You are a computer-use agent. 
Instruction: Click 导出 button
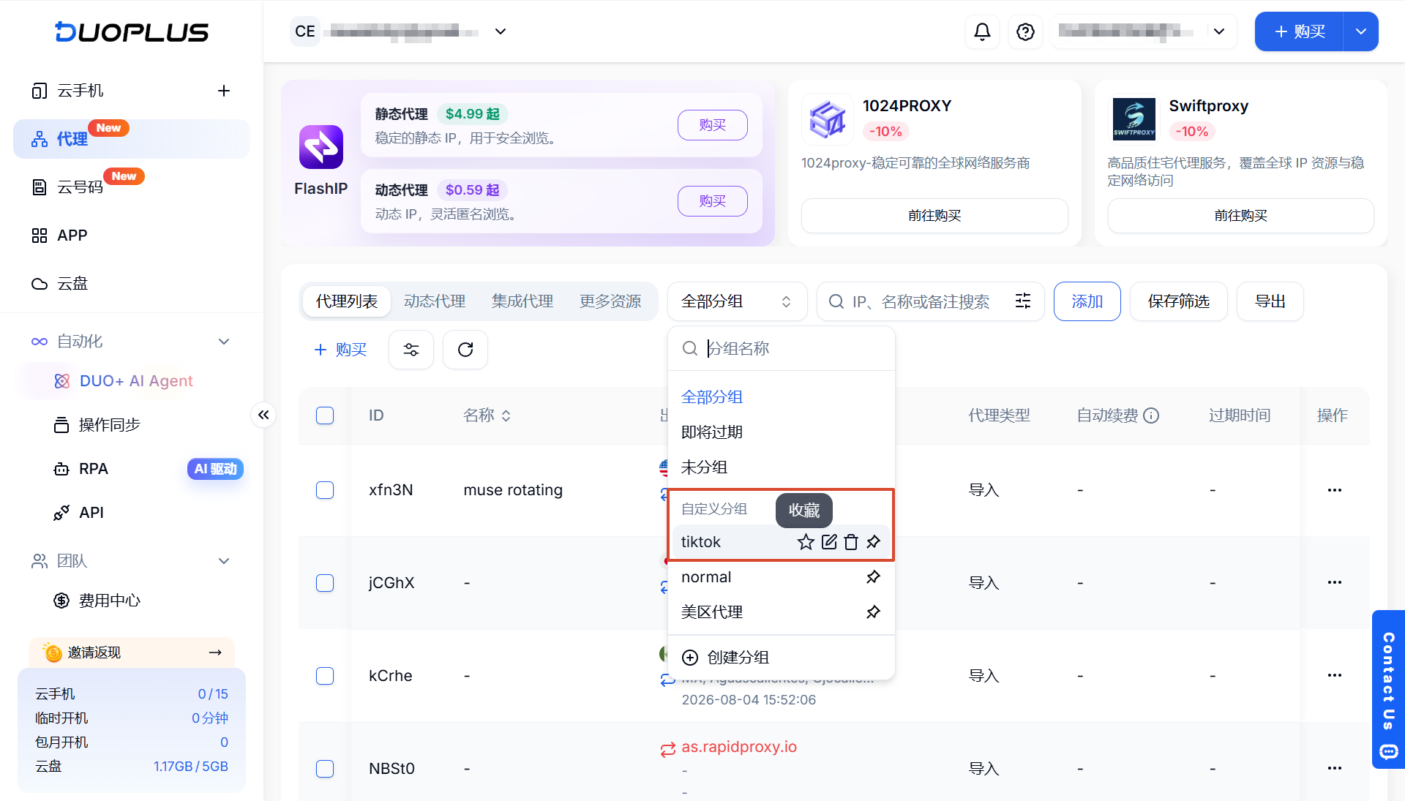[x=1270, y=301]
